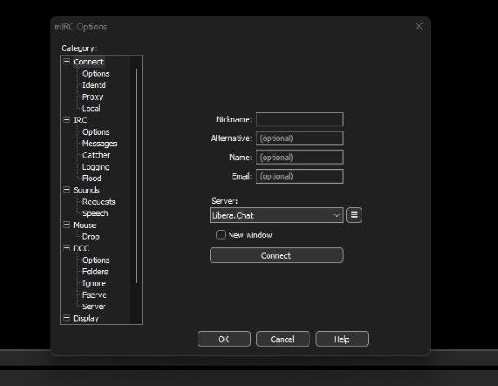Focus the Name input field
The width and height of the screenshot is (498, 386).
[299, 158]
